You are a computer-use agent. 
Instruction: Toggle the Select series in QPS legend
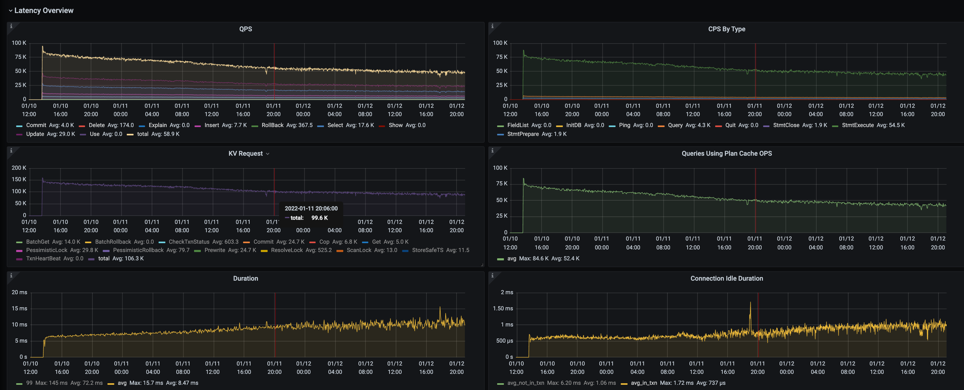[x=335, y=125]
